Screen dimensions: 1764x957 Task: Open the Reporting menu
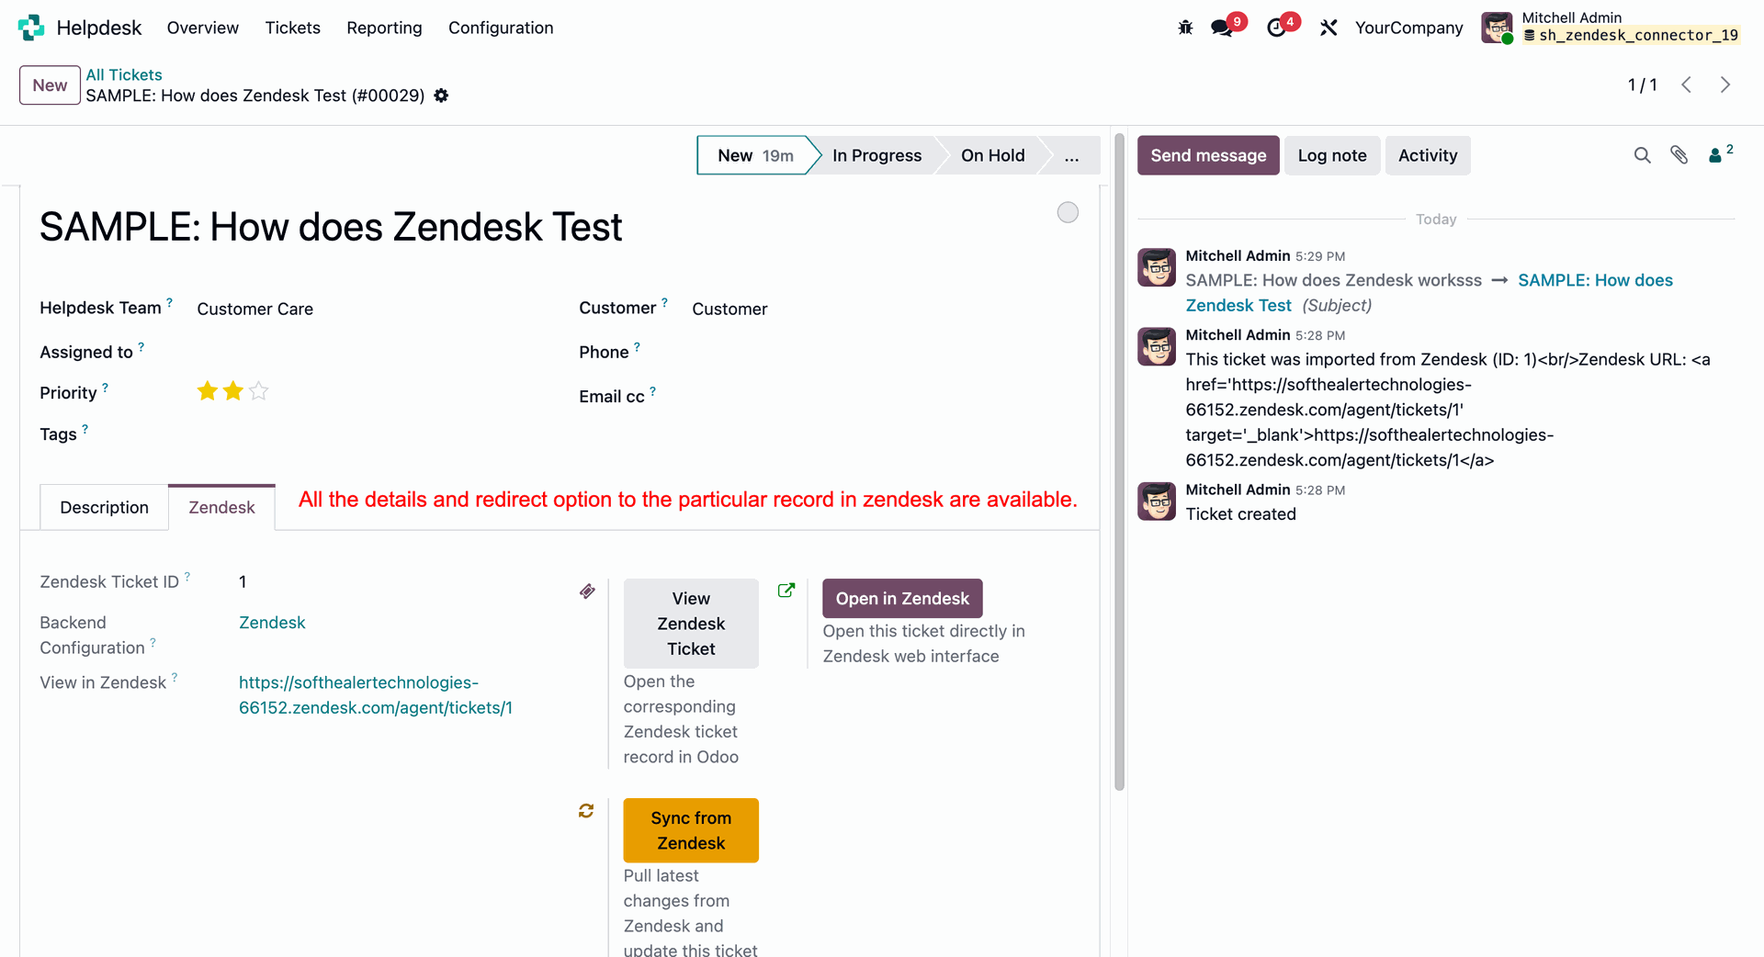pyautogui.click(x=384, y=28)
